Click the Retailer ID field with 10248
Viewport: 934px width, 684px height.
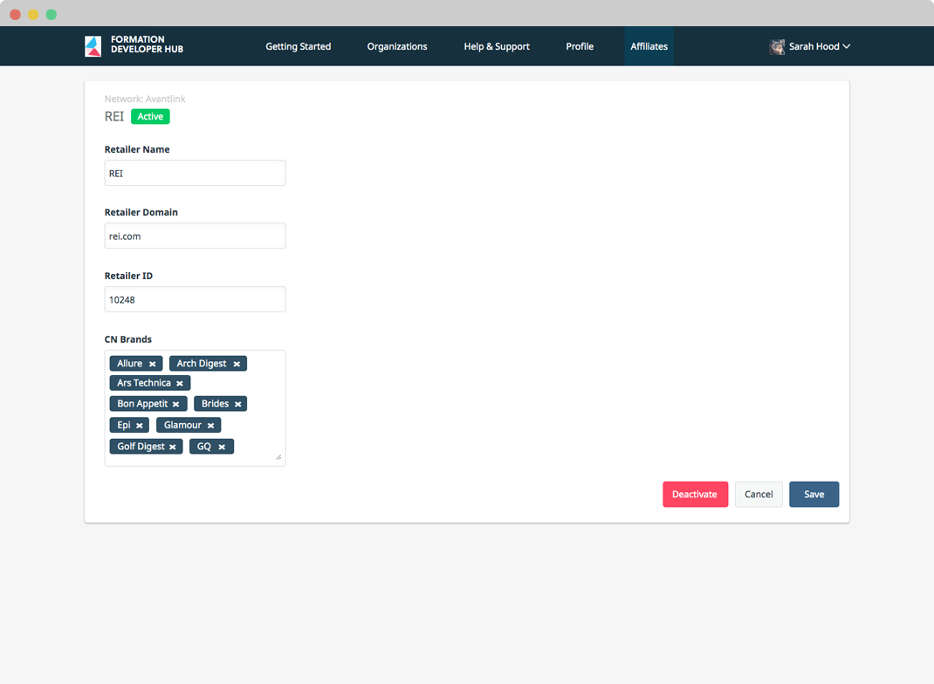[x=195, y=299]
